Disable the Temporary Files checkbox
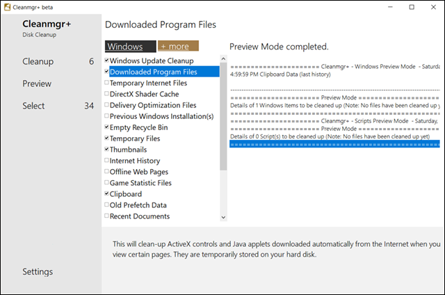 (x=106, y=138)
